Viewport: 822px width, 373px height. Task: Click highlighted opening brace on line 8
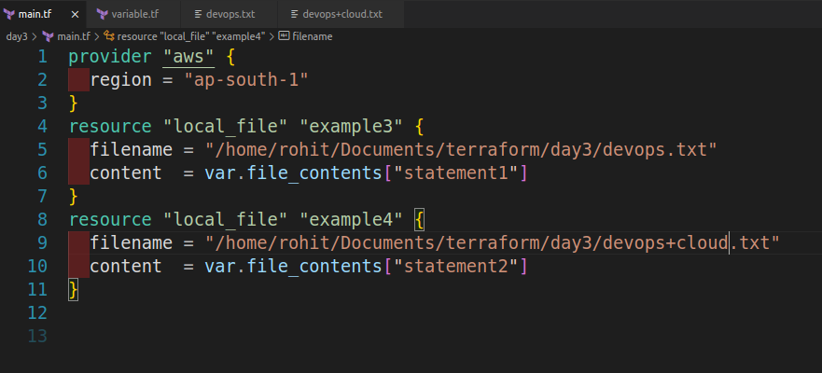[x=419, y=220]
